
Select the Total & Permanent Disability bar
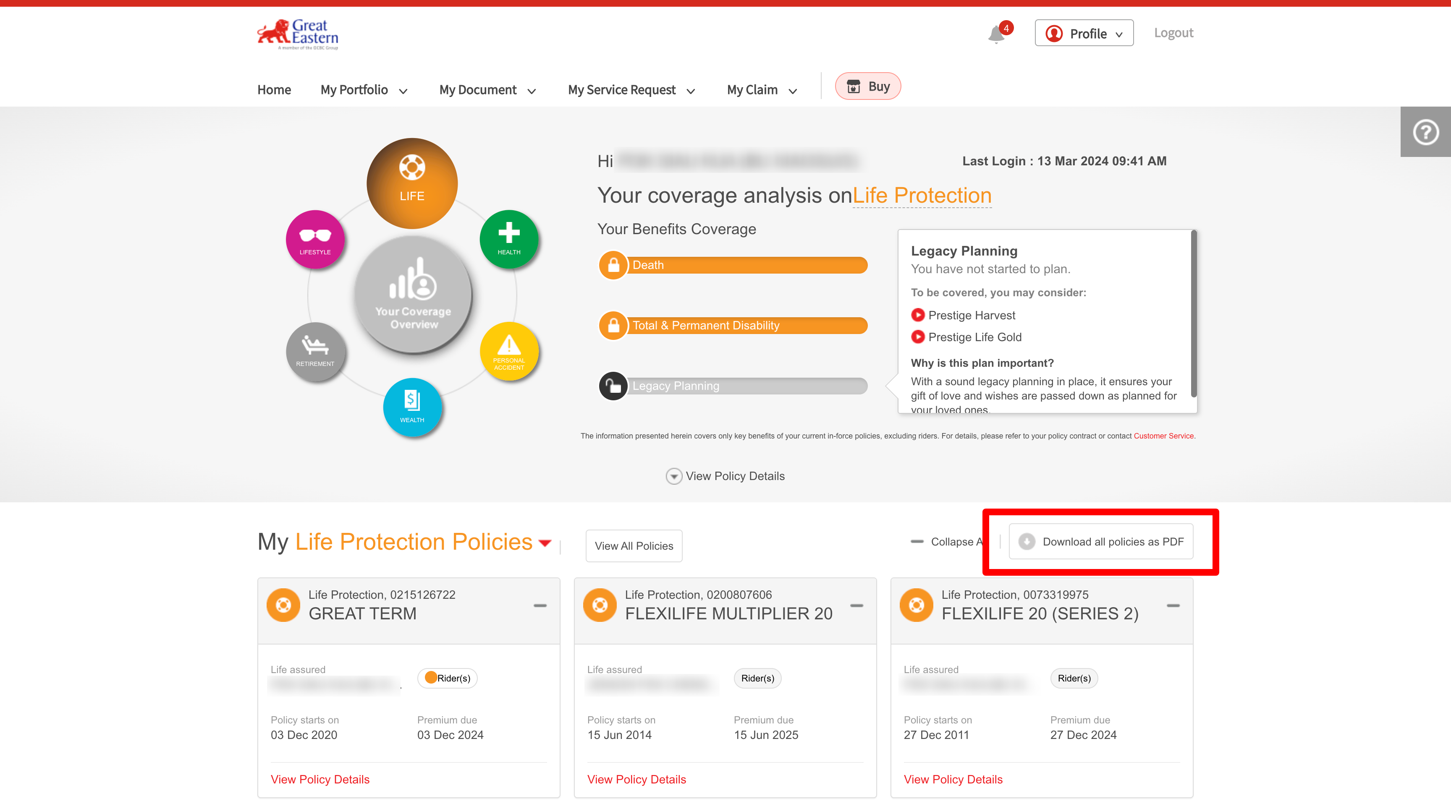pyautogui.click(x=746, y=326)
